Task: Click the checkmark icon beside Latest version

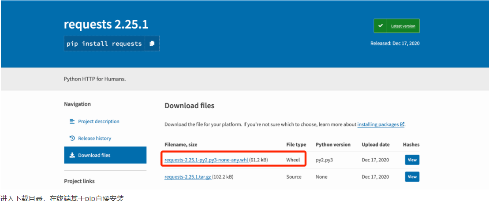Action: (380, 26)
